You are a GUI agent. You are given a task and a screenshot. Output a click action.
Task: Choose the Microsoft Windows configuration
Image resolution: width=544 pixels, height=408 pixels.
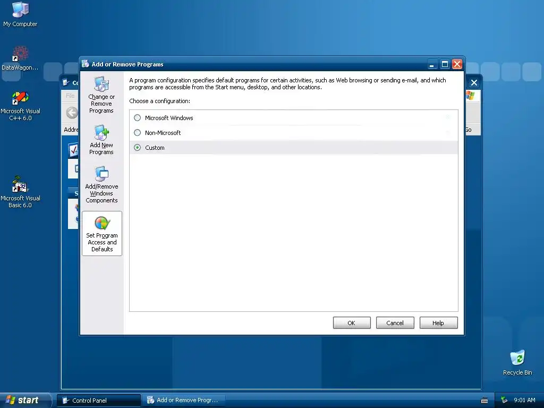tap(138, 117)
